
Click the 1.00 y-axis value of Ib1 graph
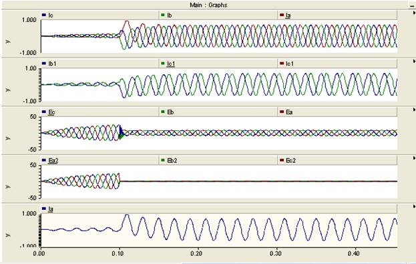pos(31,69)
